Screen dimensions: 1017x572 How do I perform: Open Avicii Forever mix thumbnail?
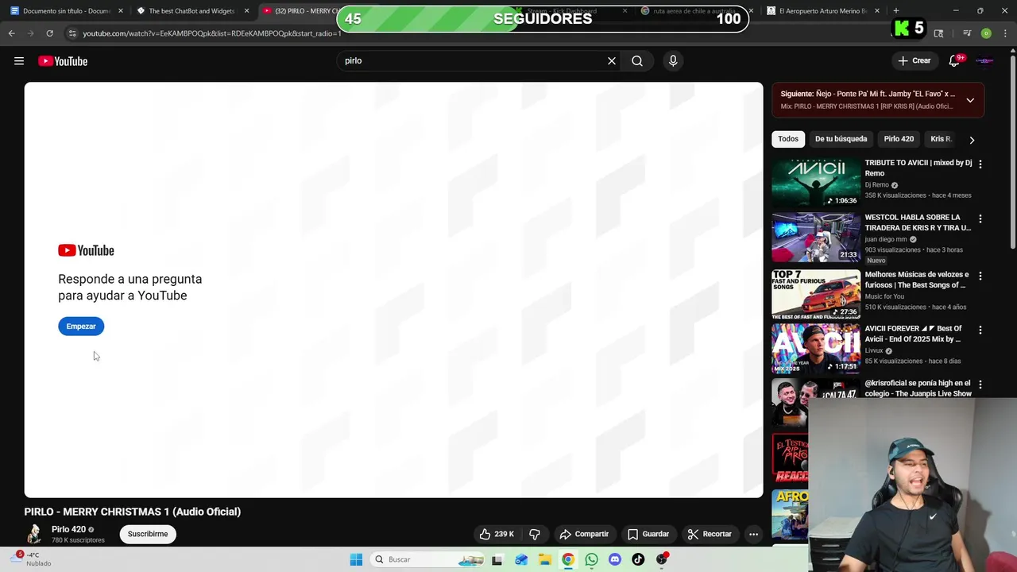pyautogui.click(x=816, y=348)
